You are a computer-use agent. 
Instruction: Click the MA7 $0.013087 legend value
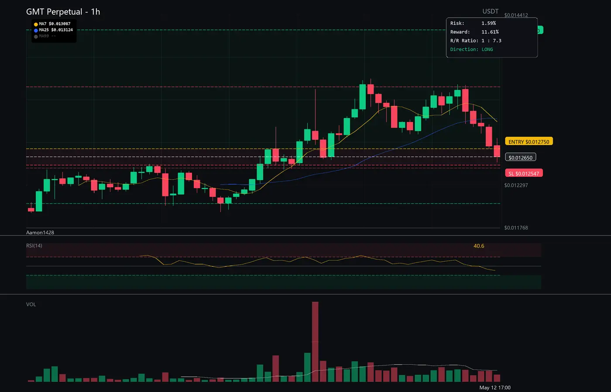point(55,24)
